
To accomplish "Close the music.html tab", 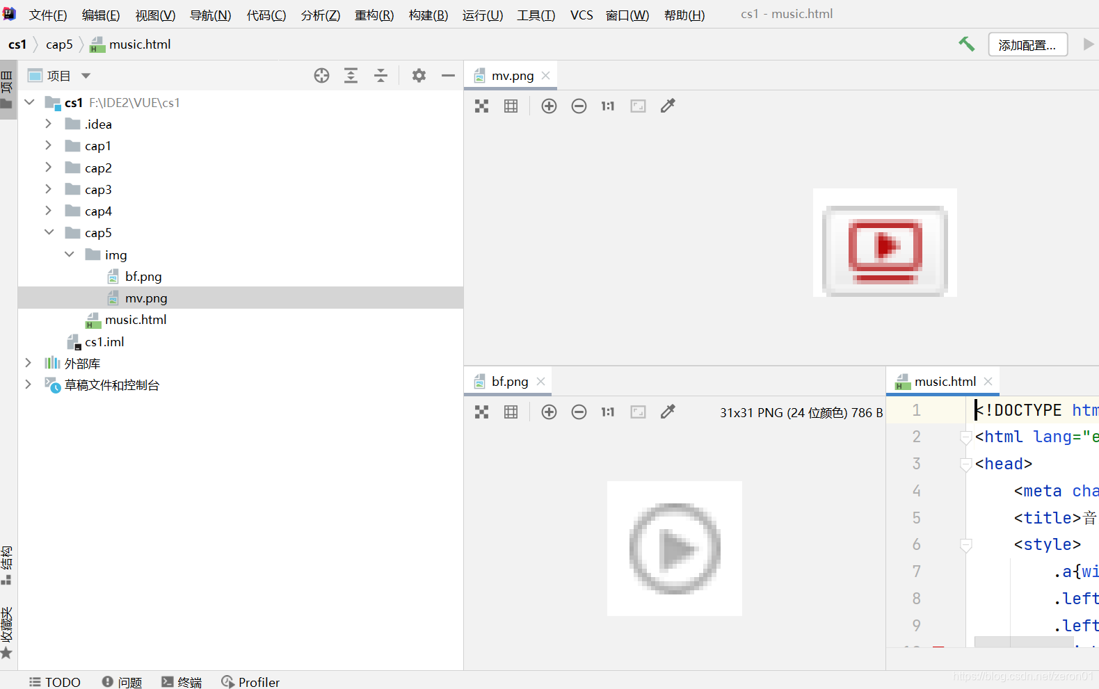I will tap(988, 381).
